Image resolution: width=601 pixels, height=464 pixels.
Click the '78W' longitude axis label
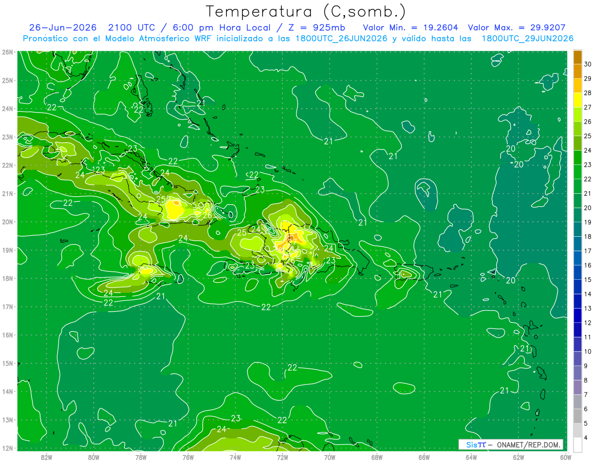141,457
